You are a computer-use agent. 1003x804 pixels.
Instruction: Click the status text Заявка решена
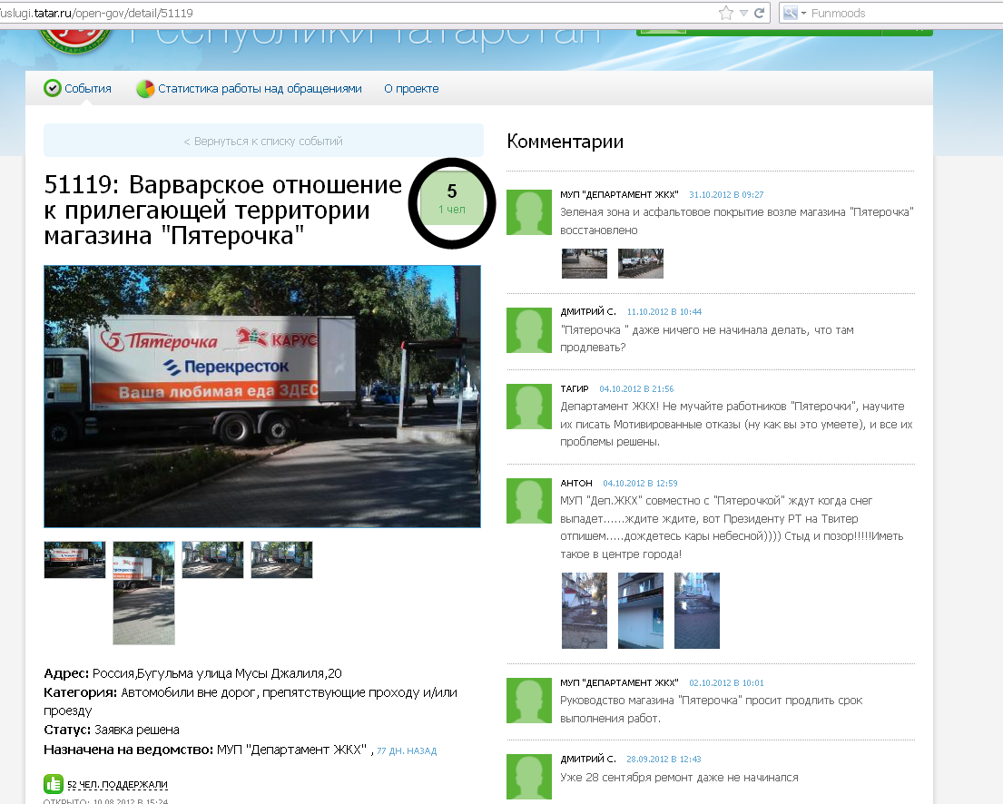point(137,730)
